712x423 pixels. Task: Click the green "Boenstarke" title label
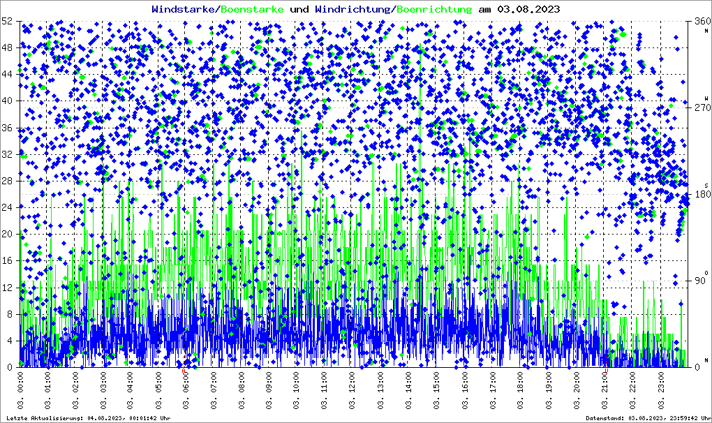252,9
